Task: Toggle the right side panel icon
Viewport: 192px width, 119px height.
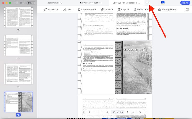Action: [x=187, y=10]
